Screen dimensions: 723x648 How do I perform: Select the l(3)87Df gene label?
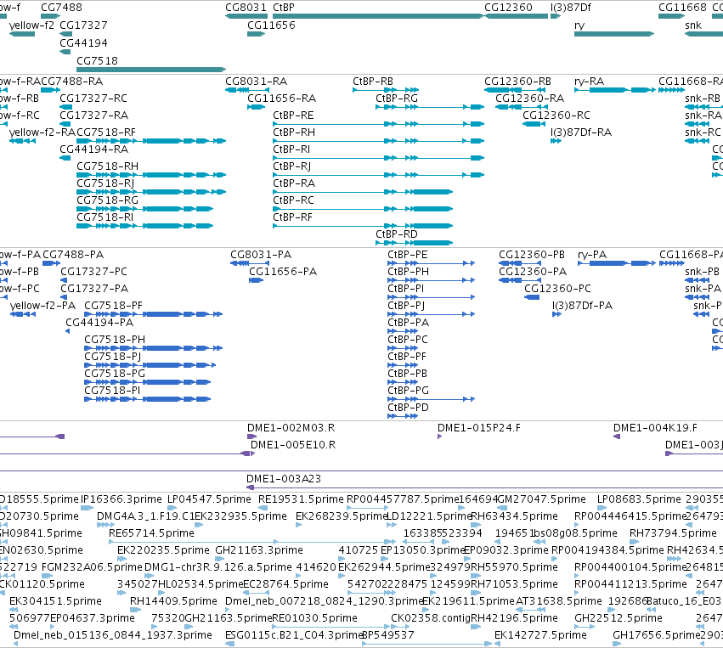571,8
